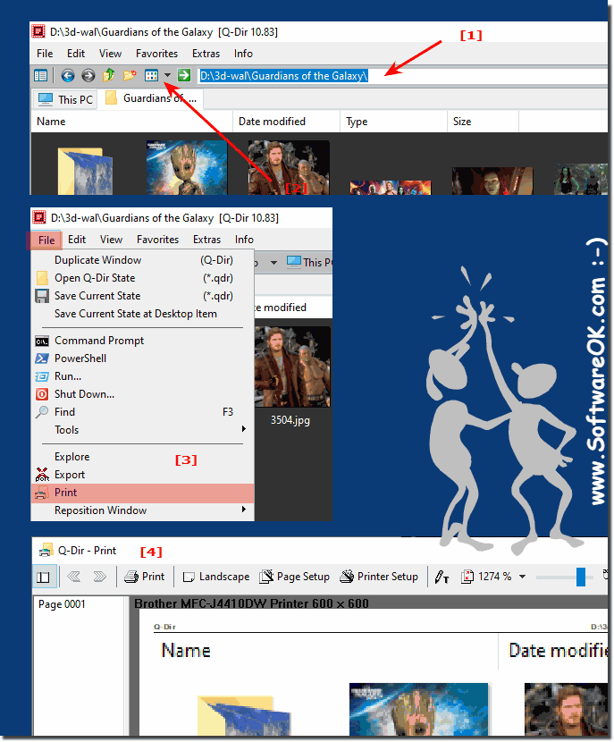The width and height of the screenshot is (614, 742).
Task: Choose Export in File menu
Action: point(142,475)
